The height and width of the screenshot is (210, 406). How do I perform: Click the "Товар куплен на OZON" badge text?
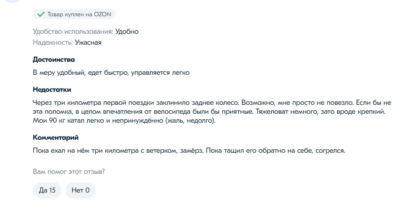79,15
